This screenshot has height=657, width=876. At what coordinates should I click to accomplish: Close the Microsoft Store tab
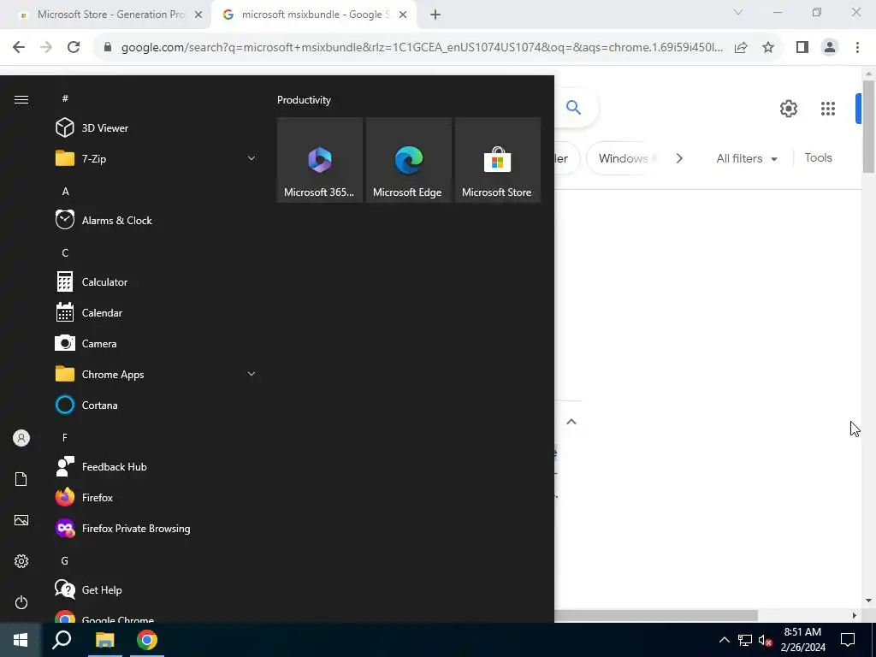[x=198, y=15]
